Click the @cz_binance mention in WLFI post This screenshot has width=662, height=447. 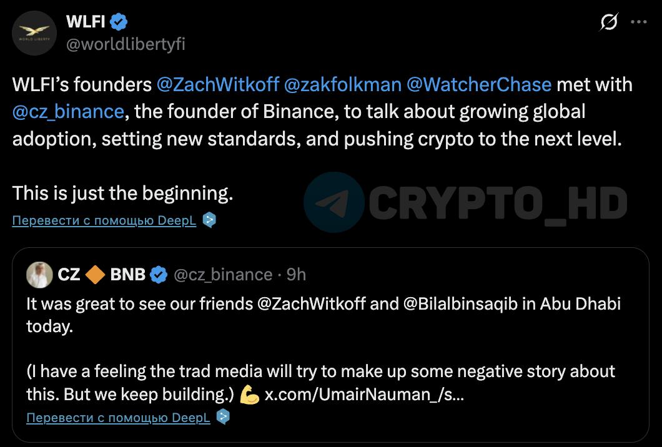tap(68, 111)
